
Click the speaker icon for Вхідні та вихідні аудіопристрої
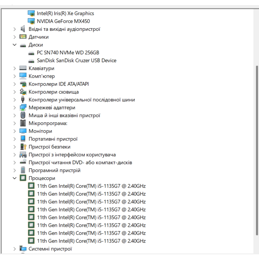click(23, 29)
